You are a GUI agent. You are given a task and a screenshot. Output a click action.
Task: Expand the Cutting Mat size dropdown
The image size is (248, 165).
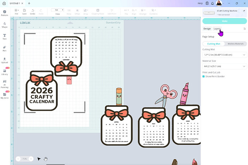(x=224, y=55)
